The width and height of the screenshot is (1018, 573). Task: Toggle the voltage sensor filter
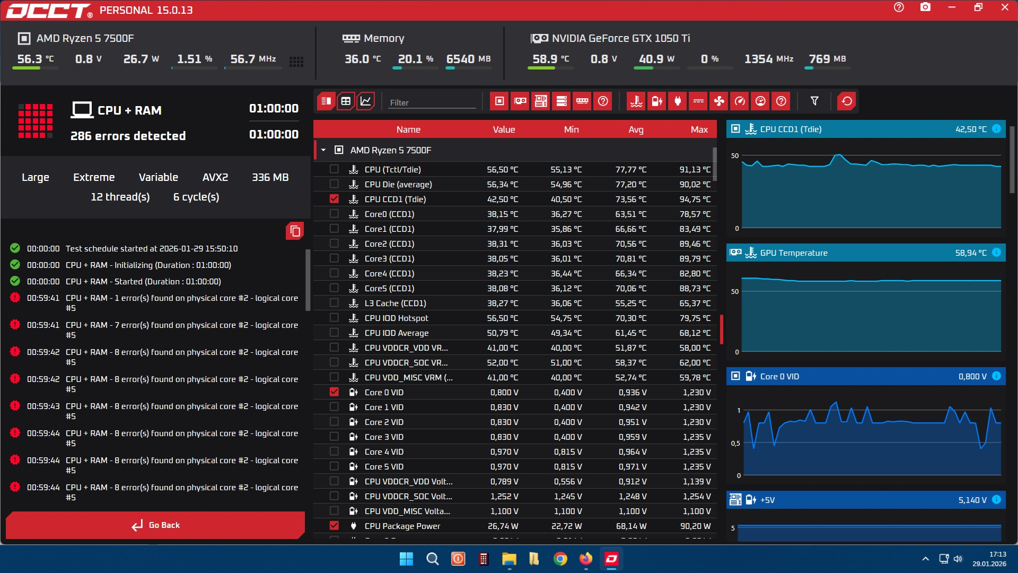[657, 101]
